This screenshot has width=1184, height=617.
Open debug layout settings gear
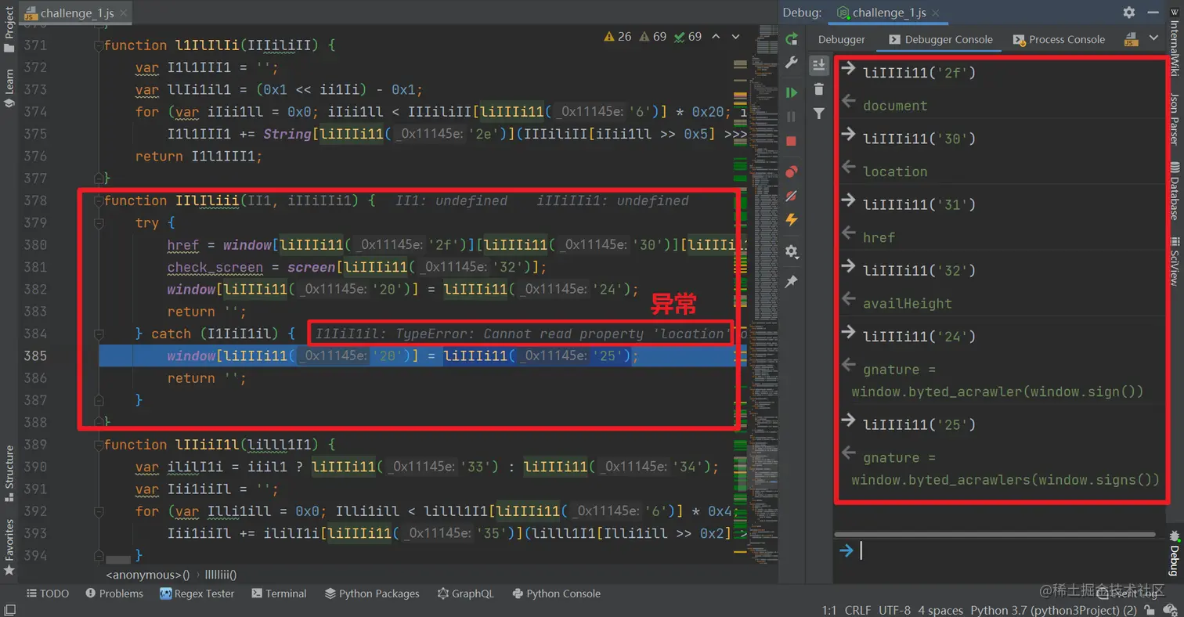[792, 251]
